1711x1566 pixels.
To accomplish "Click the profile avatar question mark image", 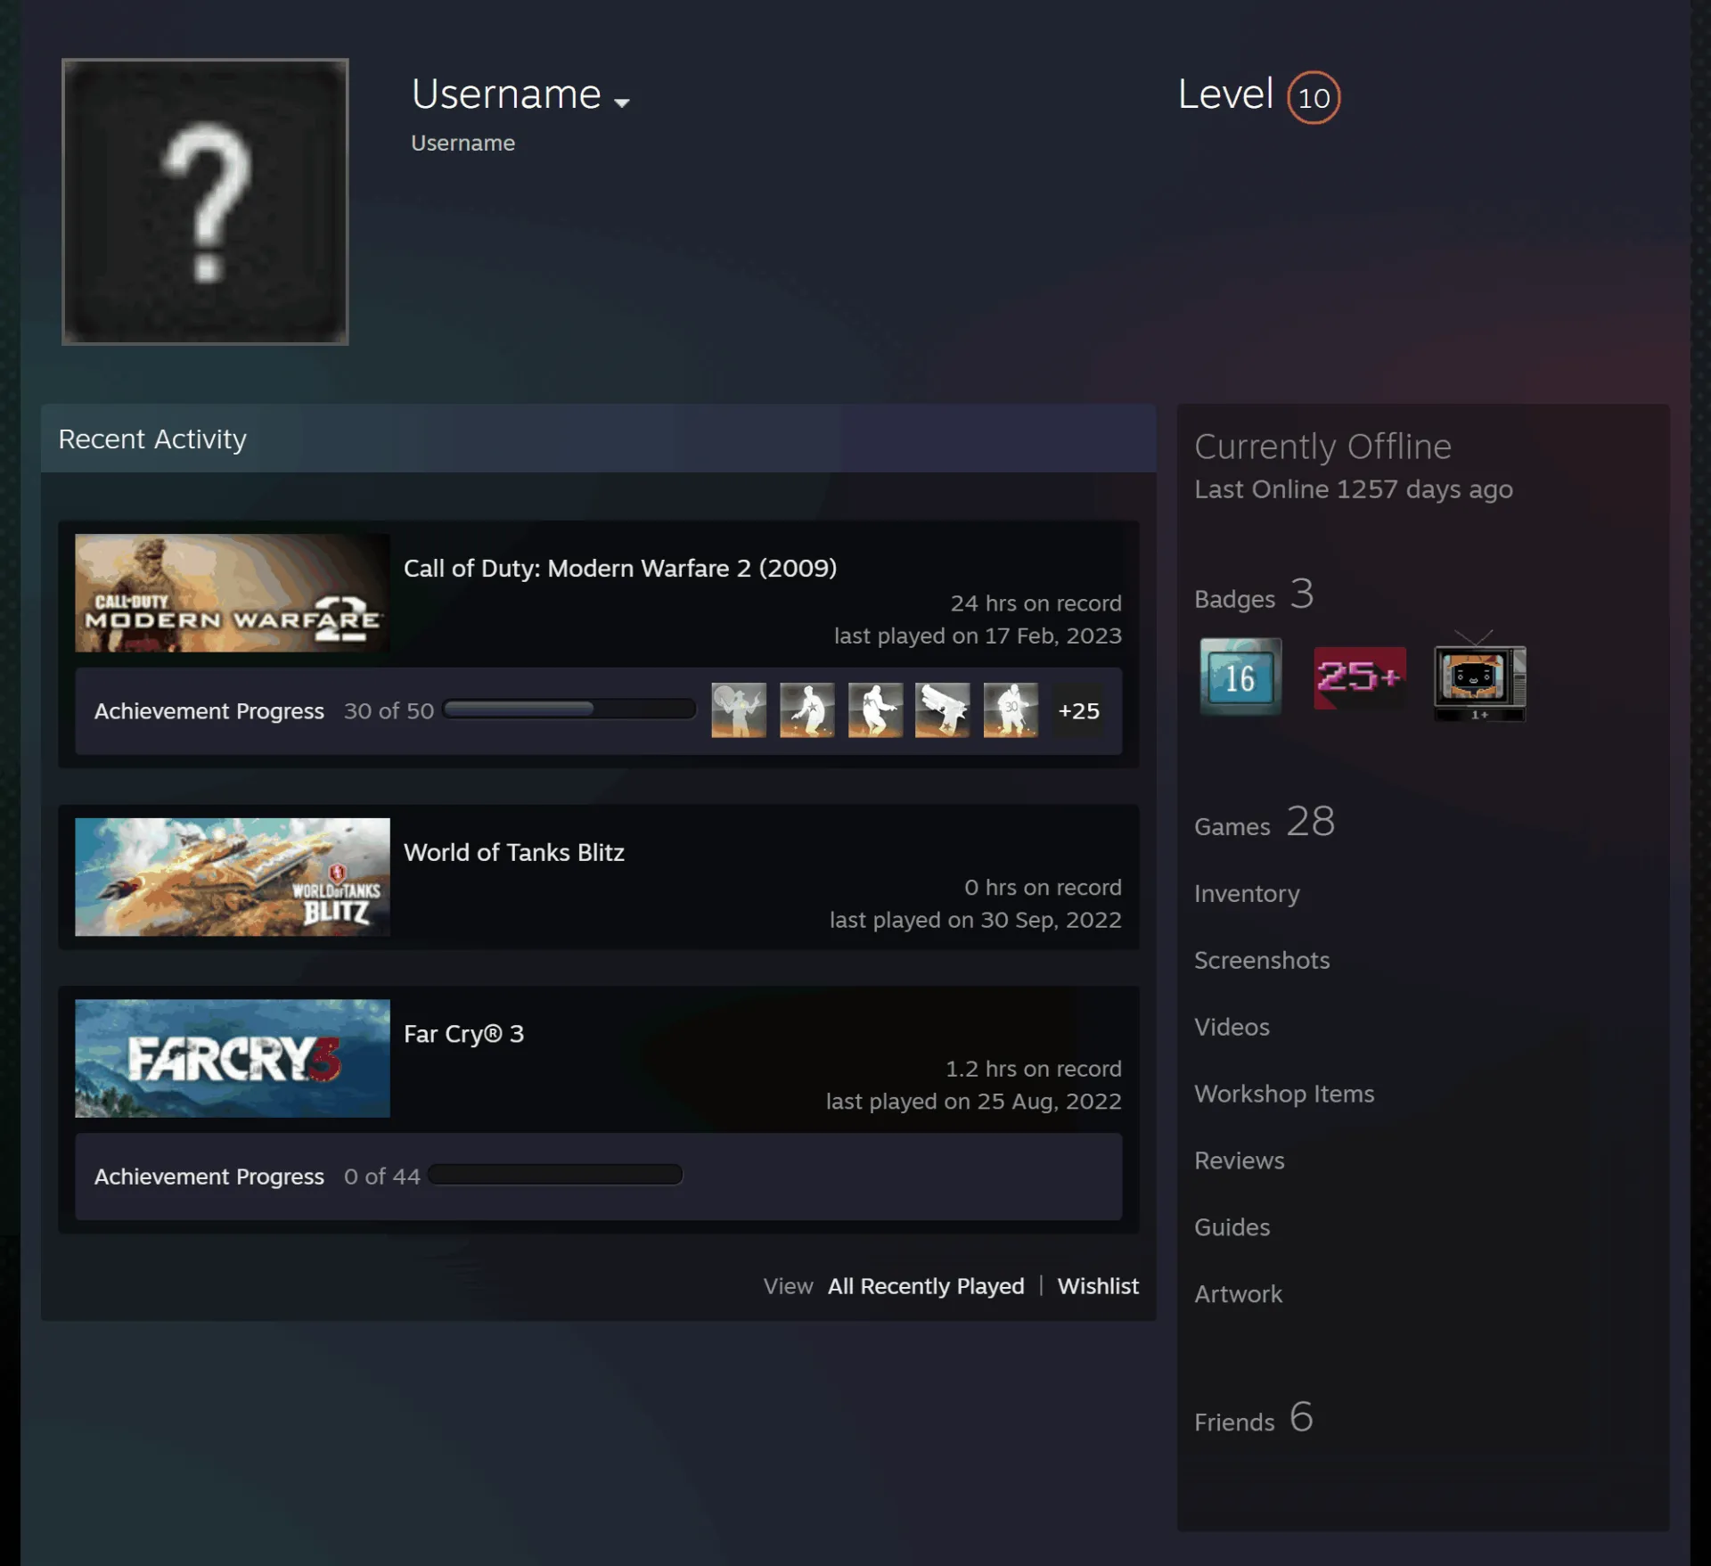I will (x=205, y=201).
